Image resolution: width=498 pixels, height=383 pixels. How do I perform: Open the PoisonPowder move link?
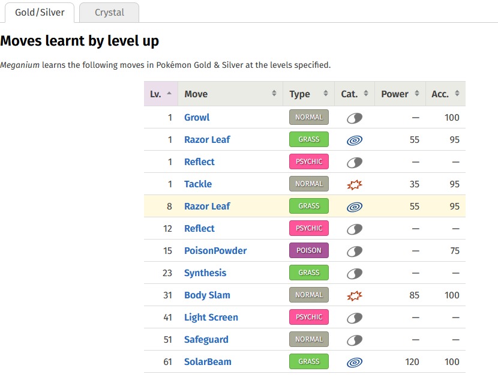(215, 251)
